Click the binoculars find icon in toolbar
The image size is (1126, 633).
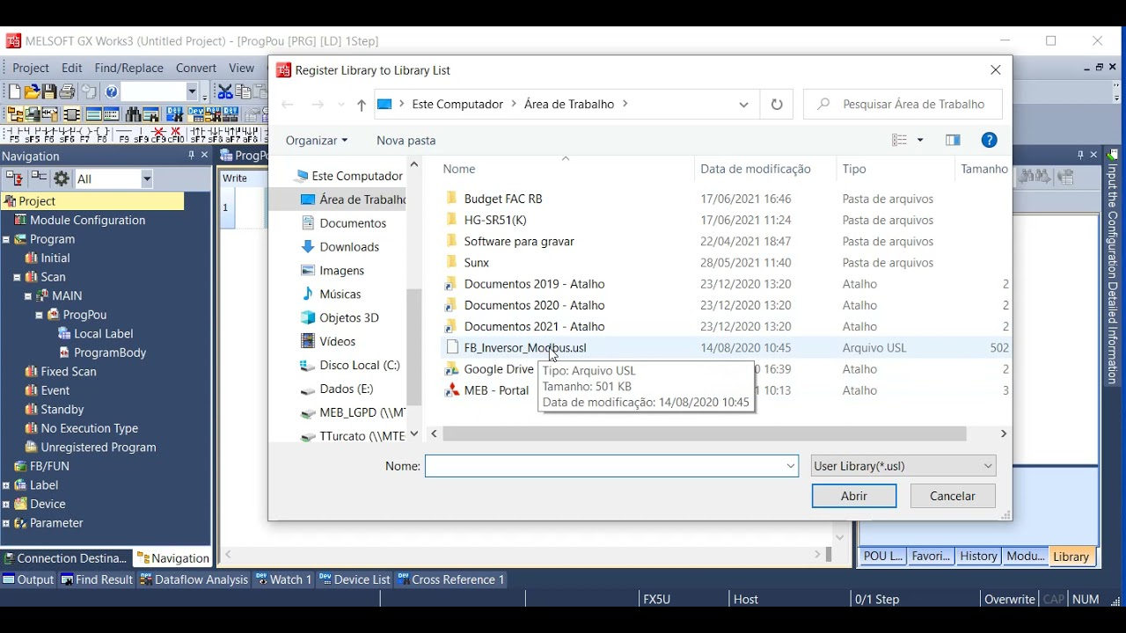point(134,114)
